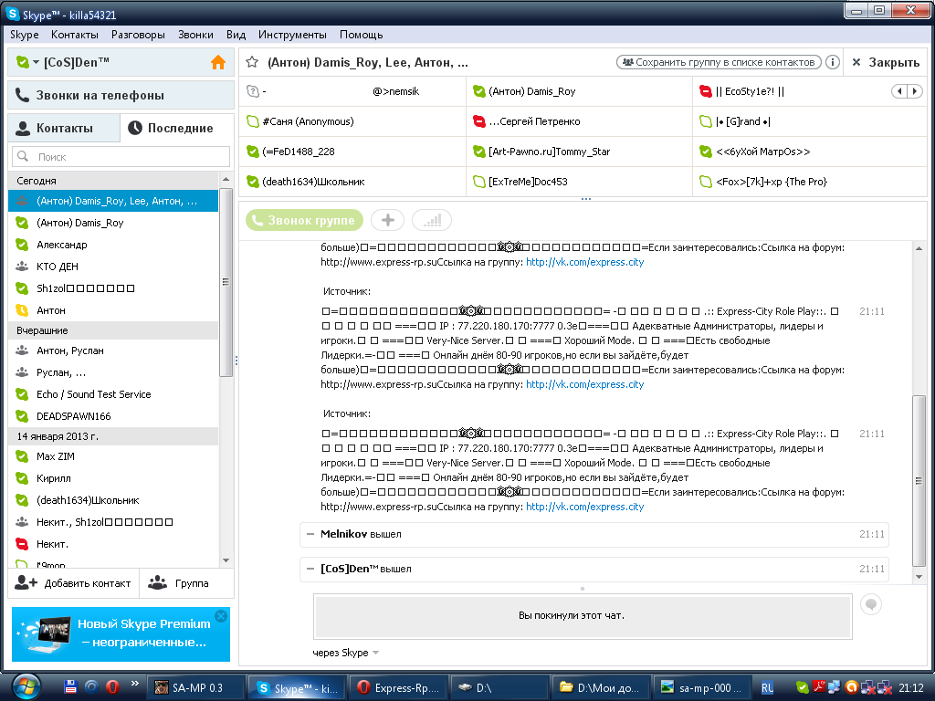Click the search magnifier icon

tap(23, 156)
